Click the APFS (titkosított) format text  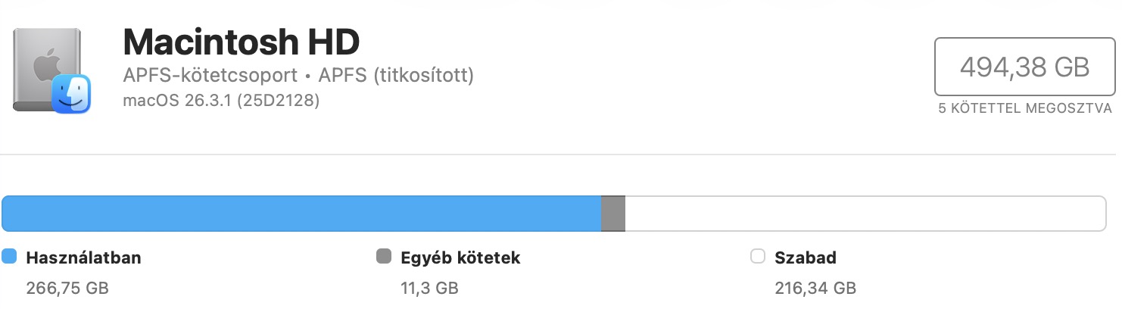pyautogui.click(x=396, y=76)
